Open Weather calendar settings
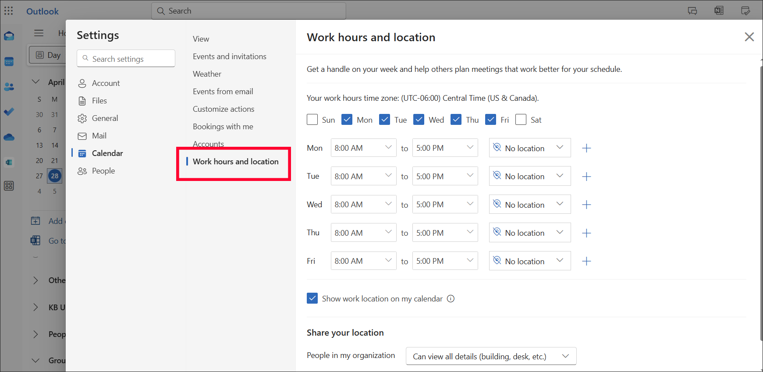 coord(207,74)
